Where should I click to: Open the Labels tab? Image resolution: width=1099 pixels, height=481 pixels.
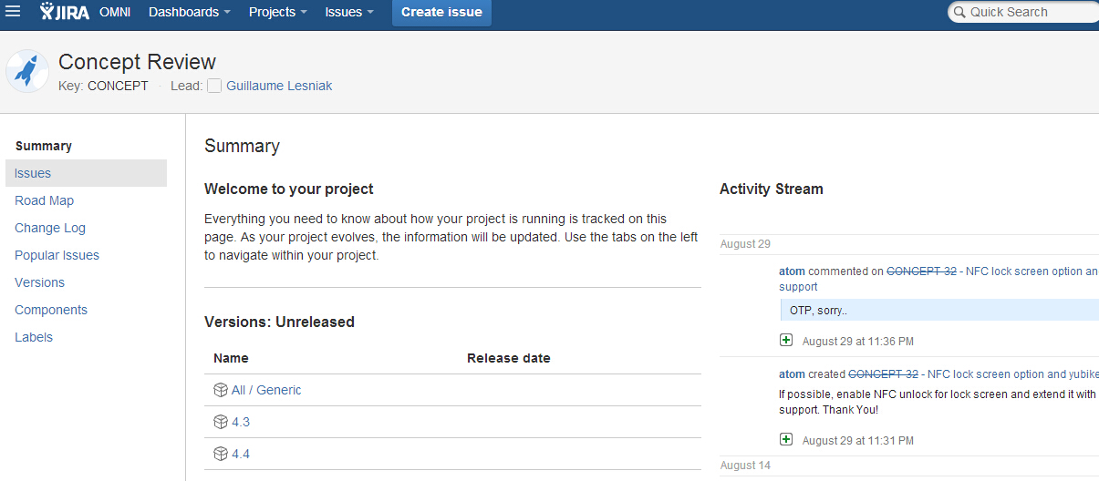click(x=34, y=337)
